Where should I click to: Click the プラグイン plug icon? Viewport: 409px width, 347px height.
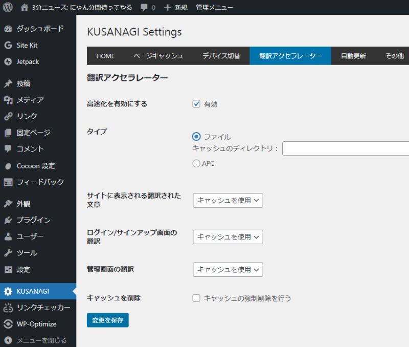click(8, 220)
